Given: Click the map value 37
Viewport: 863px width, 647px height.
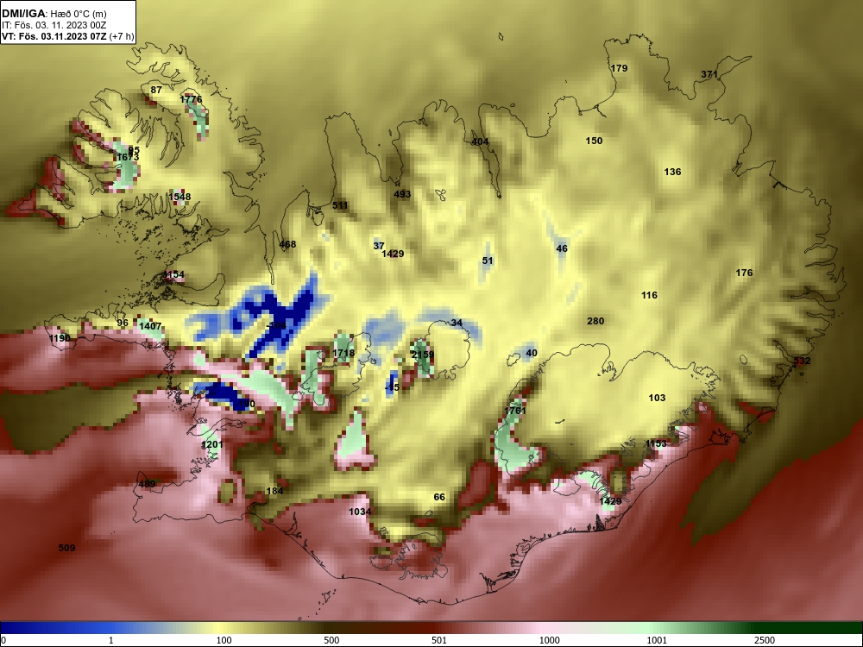Looking at the screenshot, I should pyautogui.click(x=379, y=245).
